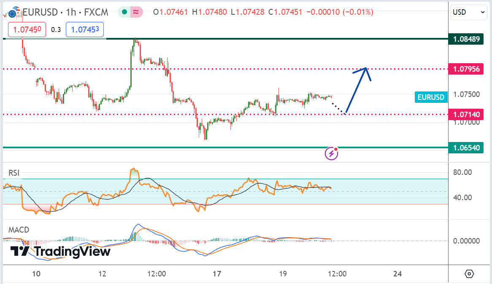Toggle the pink approximate-data indicator
The width and height of the screenshot is (492, 284).
pos(136,12)
